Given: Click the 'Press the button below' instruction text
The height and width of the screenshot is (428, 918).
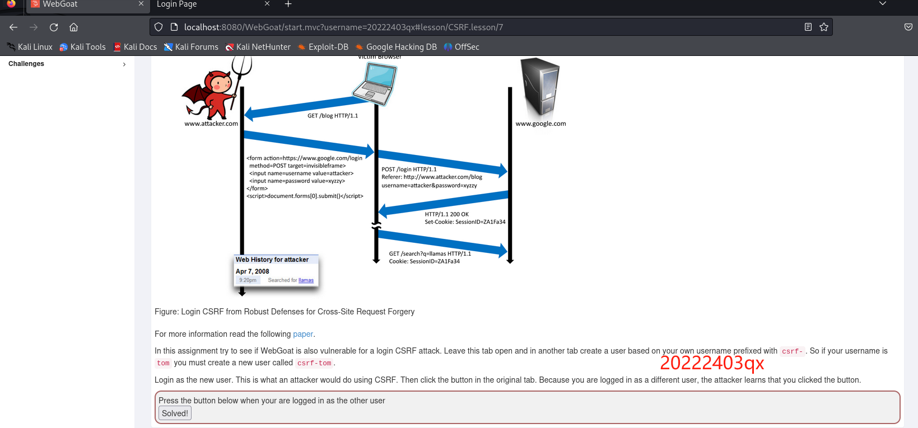Looking at the screenshot, I should [272, 401].
